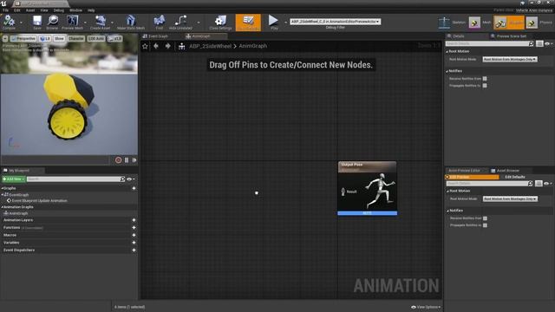Open the Debug Filter dropdown

pos(336,22)
